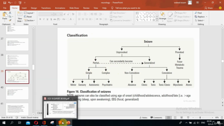Click the Share button

click(209, 8)
